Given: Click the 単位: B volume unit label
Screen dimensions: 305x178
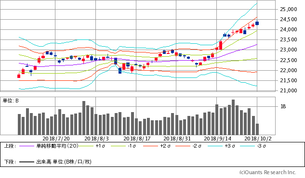Looking at the screenshot, I should 11,101.
